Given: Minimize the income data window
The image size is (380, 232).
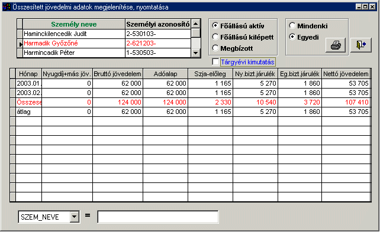Looking at the screenshot, I should pos(359,6).
